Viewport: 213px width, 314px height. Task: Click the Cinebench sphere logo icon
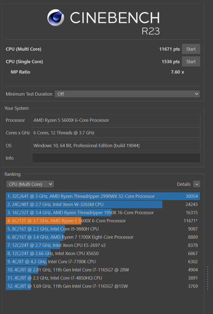tap(56, 18)
